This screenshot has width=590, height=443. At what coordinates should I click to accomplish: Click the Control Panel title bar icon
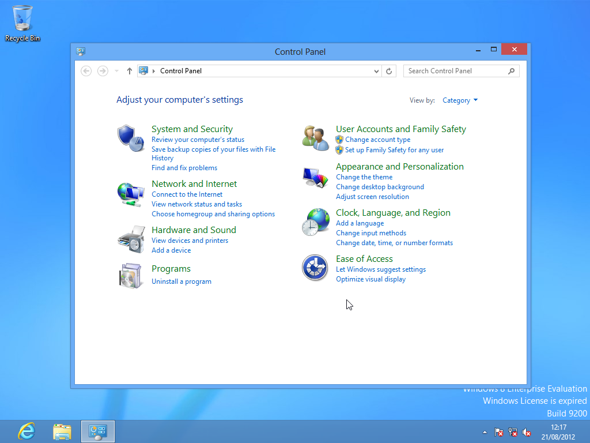point(81,51)
